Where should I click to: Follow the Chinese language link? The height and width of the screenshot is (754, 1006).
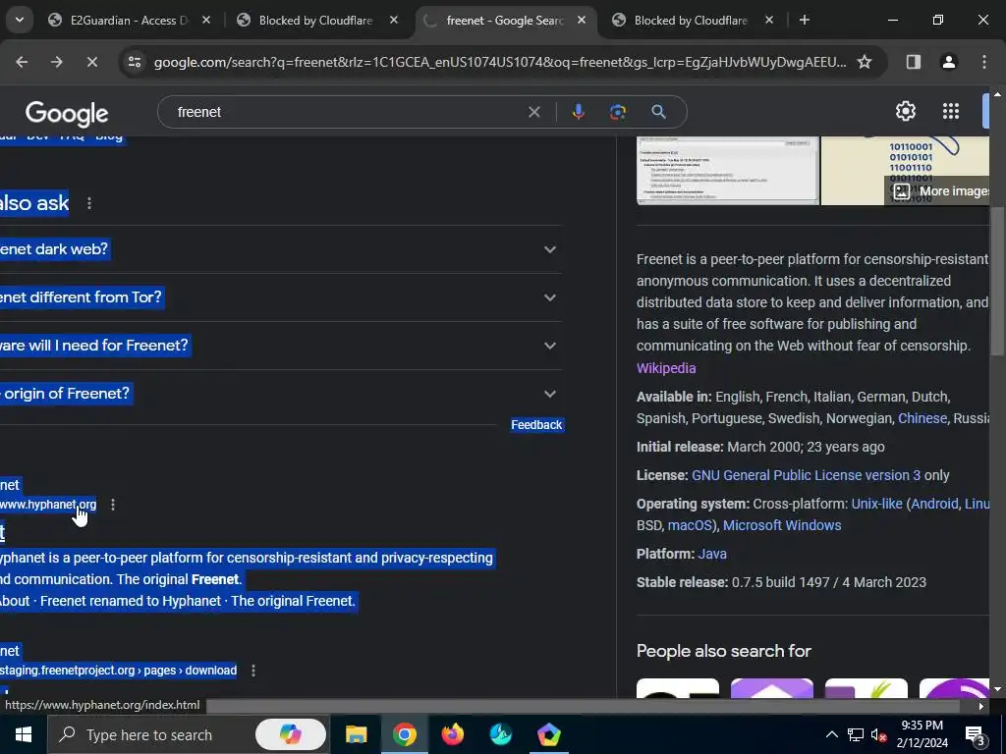[922, 418]
